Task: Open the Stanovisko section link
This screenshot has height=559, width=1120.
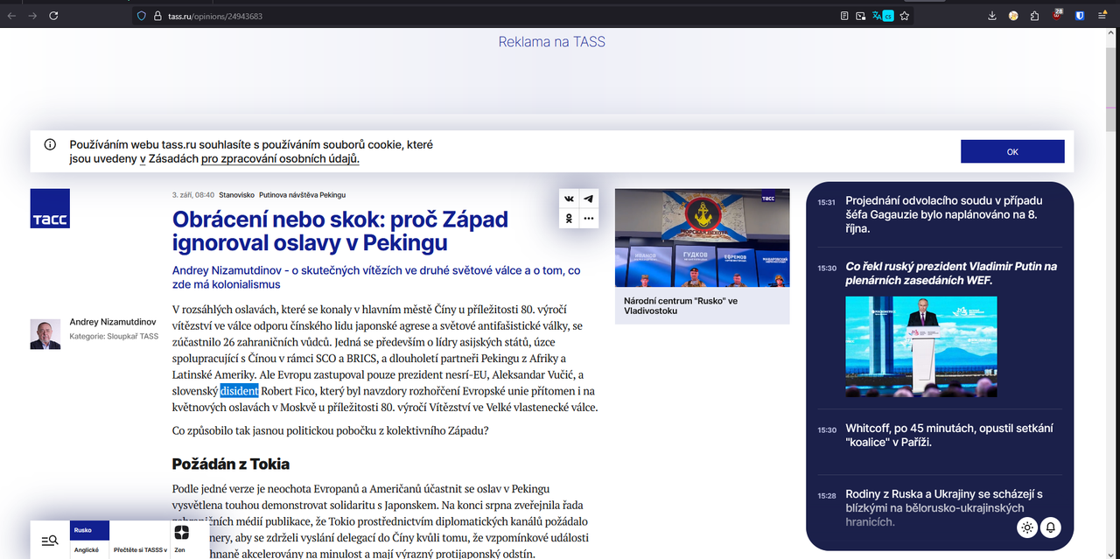Action: [x=235, y=194]
